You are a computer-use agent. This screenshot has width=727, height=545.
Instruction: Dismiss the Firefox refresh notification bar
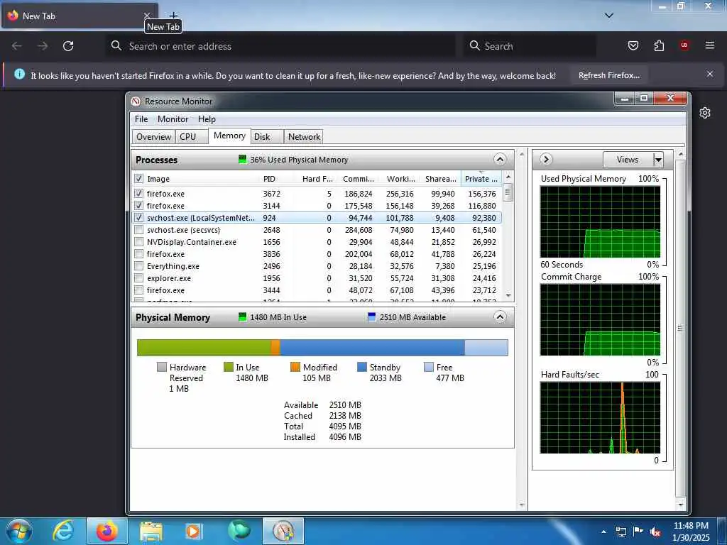click(x=710, y=74)
